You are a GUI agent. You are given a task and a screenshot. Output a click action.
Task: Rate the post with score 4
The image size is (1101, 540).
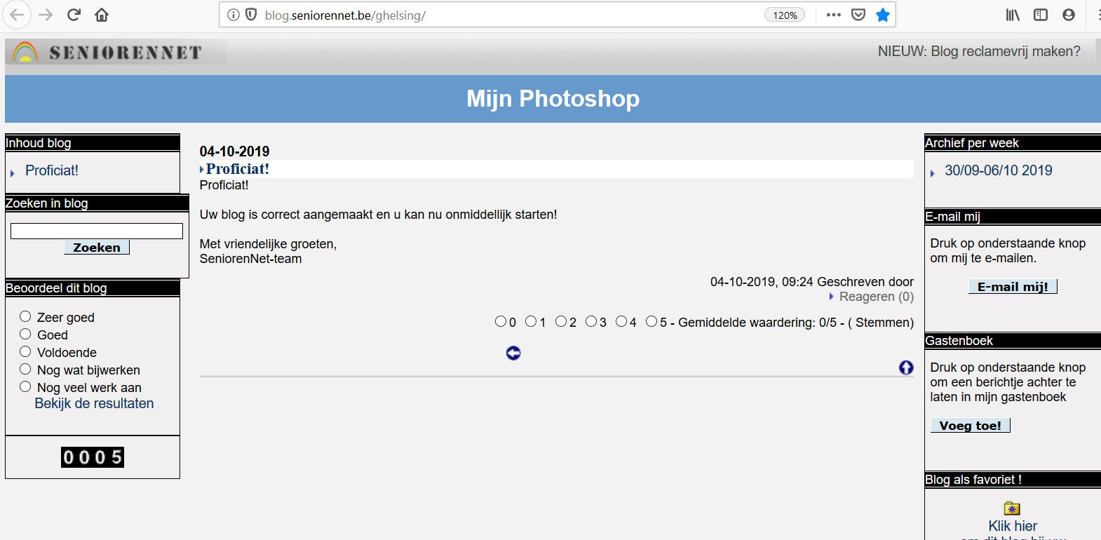[621, 321]
